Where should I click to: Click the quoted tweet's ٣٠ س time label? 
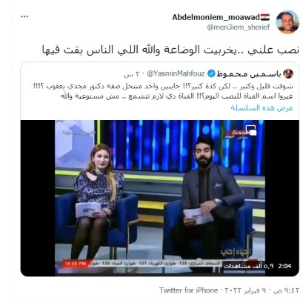133,74
